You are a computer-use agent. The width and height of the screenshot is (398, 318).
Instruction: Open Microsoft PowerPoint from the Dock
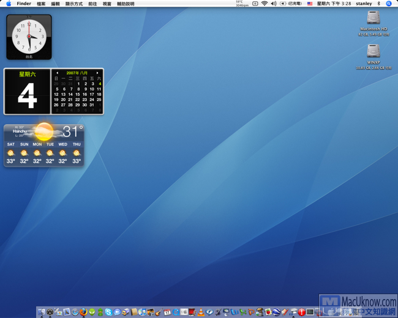[x=251, y=312]
